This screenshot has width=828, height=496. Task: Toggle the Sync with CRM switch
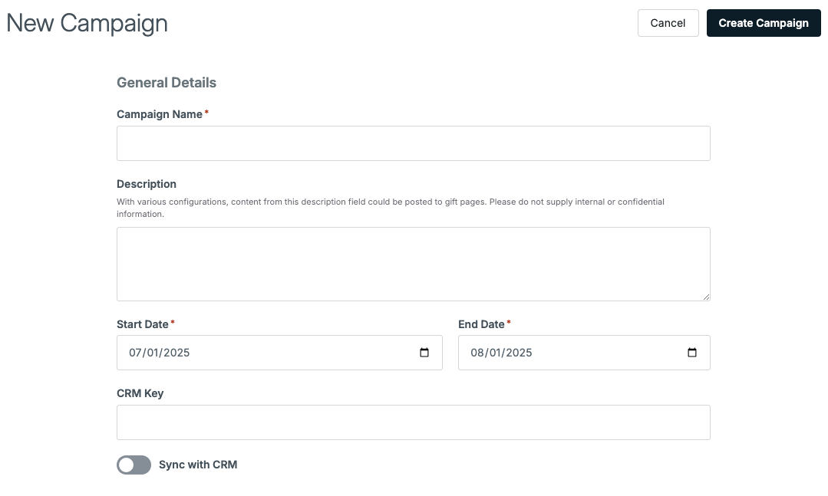pyautogui.click(x=134, y=465)
